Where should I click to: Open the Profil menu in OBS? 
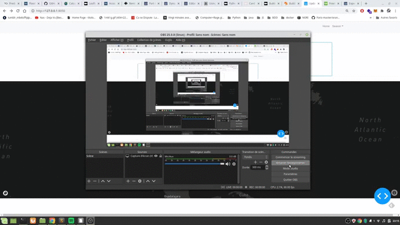click(130, 40)
